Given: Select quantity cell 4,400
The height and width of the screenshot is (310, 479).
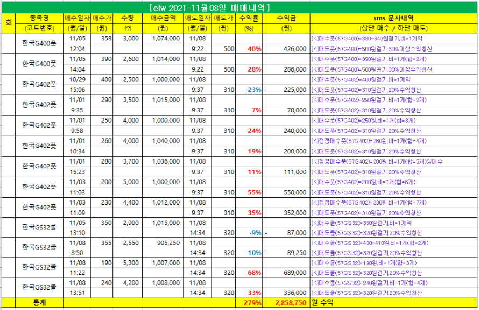Looking at the screenshot, I should tap(128, 202).
